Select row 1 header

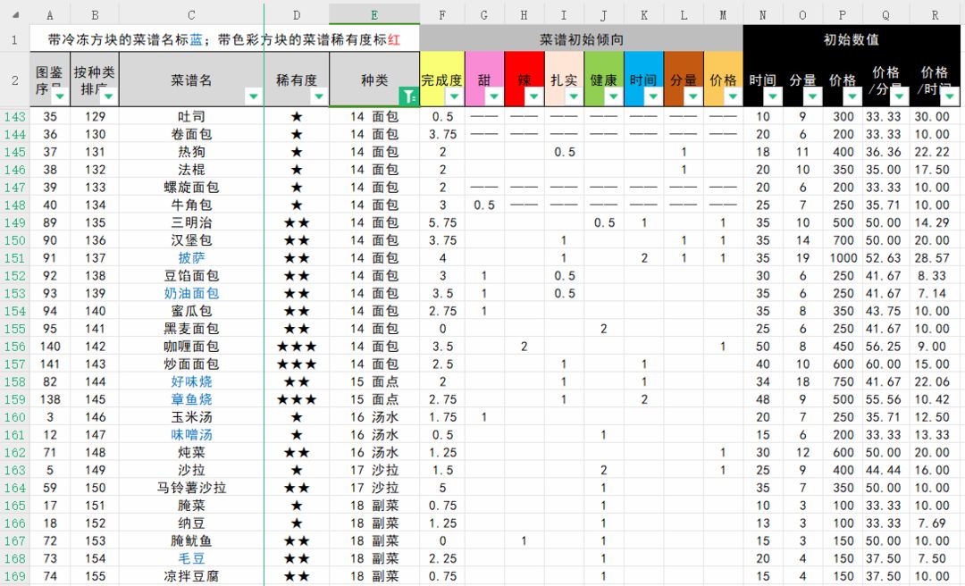[15, 40]
